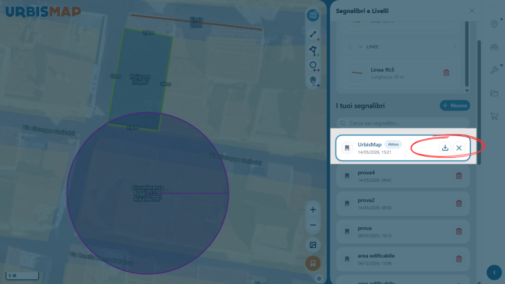Download the UrbisMap bookmark
The image size is (505, 284).
pyautogui.click(x=445, y=148)
